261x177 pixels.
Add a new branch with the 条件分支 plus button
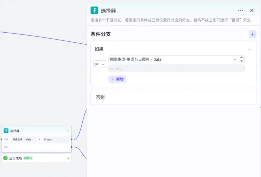(x=253, y=34)
